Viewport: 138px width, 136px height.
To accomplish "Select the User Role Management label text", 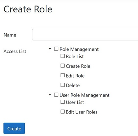I will (x=84, y=95).
